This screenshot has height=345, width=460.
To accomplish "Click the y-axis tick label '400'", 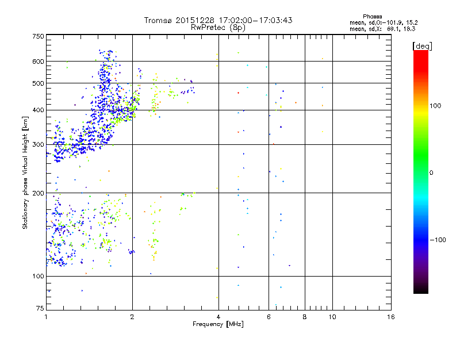I will (x=38, y=110).
